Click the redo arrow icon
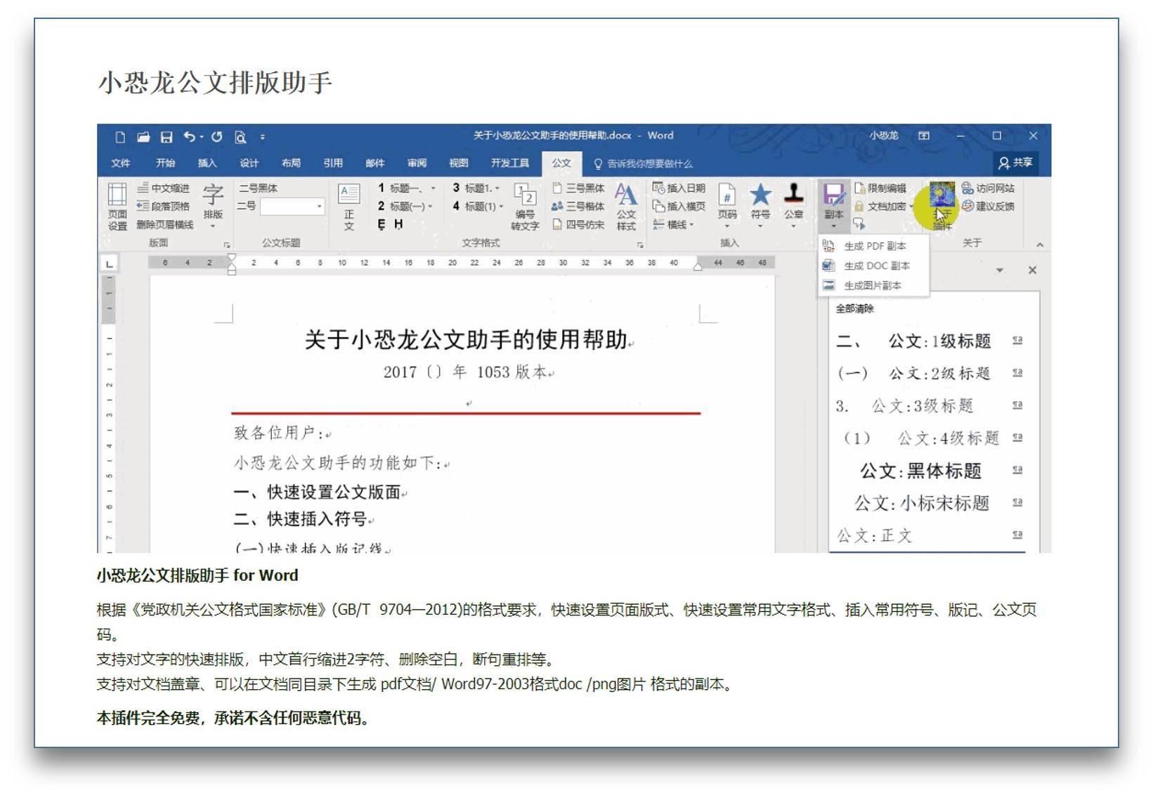Viewport: 1153px width, 798px height. [x=217, y=137]
